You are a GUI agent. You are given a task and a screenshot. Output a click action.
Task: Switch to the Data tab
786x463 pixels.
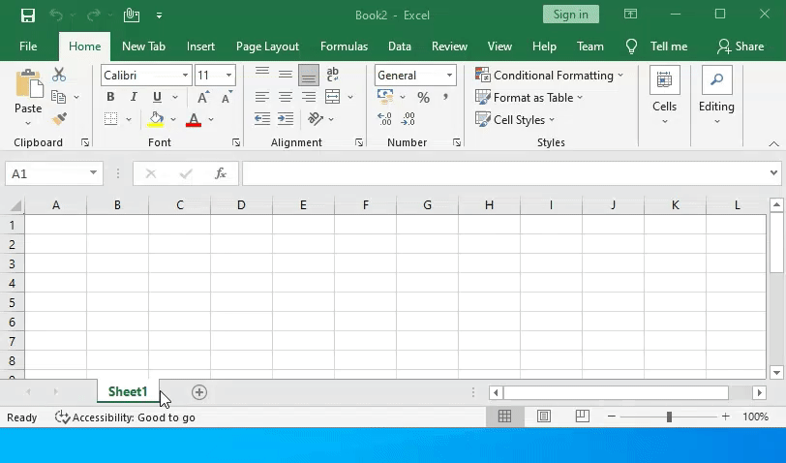click(x=400, y=46)
